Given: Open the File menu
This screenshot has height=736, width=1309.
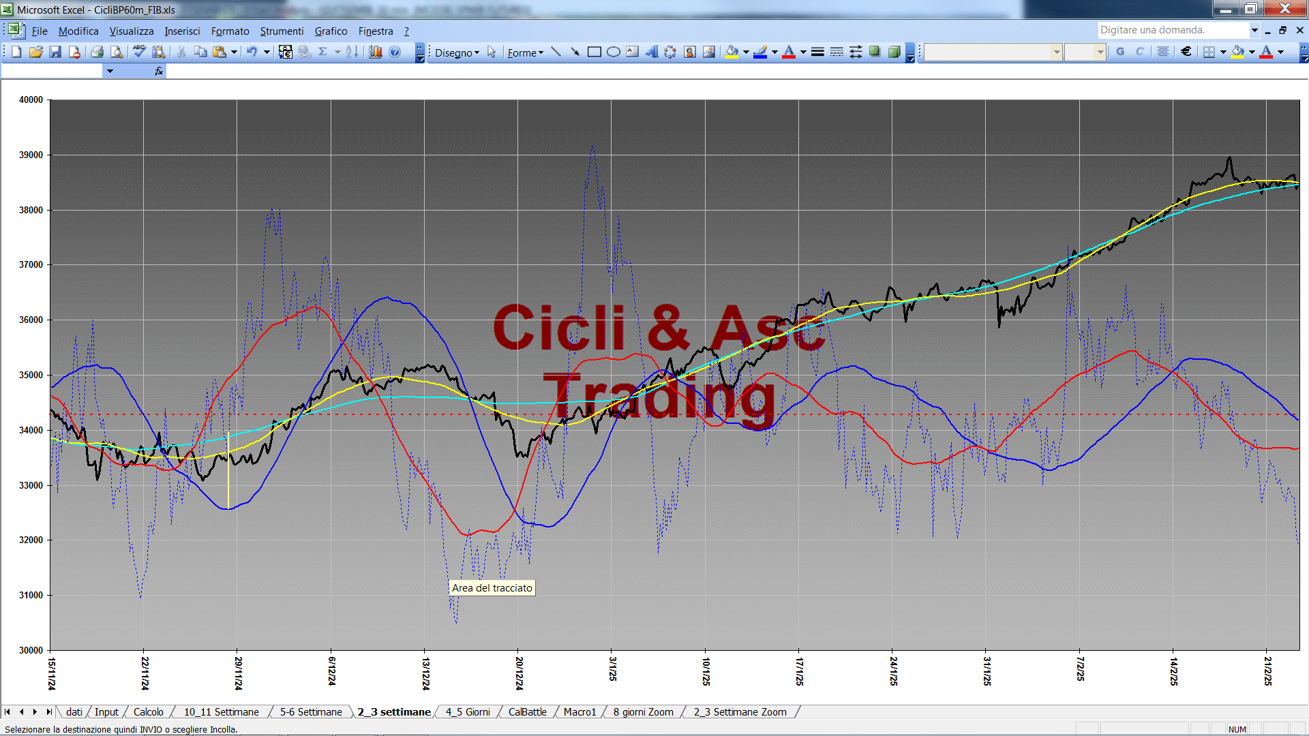Looking at the screenshot, I should coord(40,31).
